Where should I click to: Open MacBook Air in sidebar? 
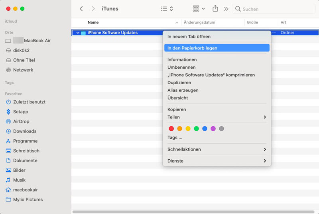(x=28, y=41)
